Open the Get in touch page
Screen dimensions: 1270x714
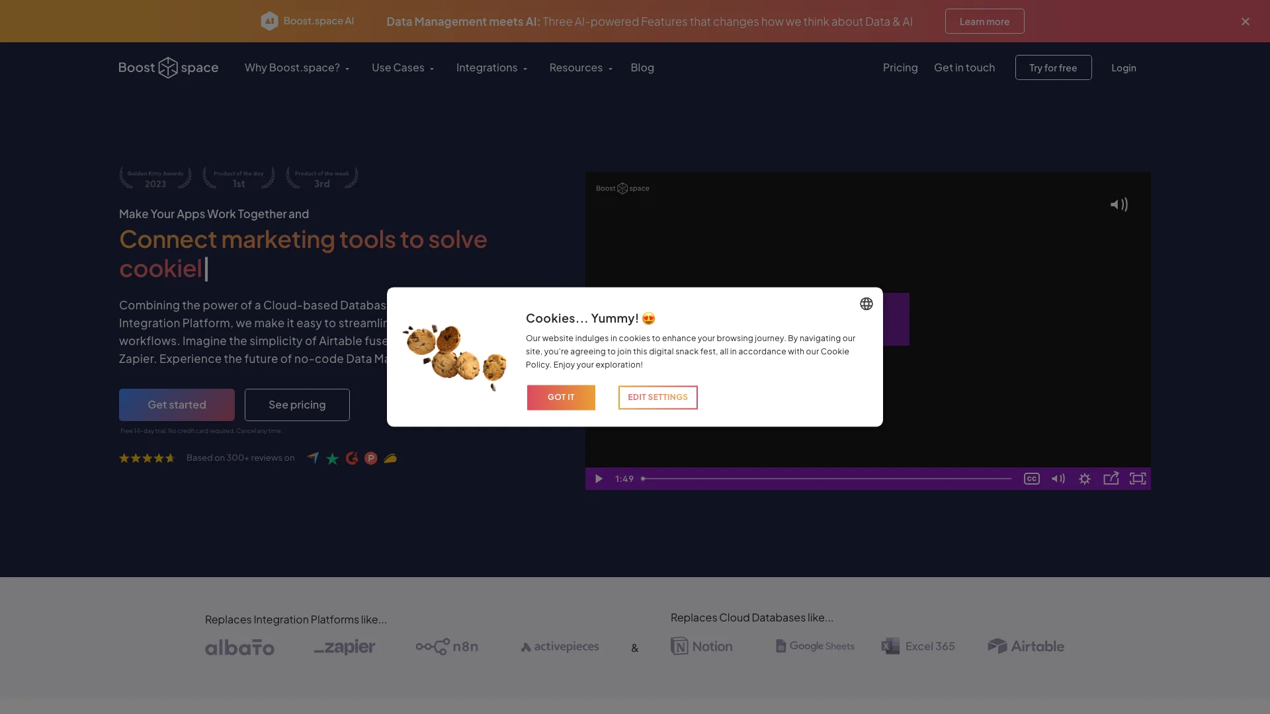point(964,67)
